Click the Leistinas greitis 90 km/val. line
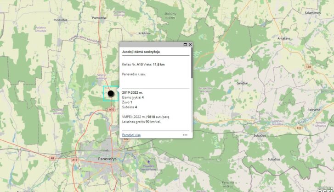334x192 pixels. (142, 122)
